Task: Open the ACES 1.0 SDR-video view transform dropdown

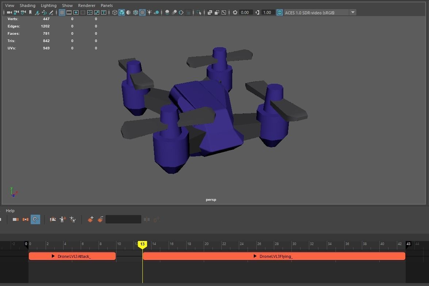Action: 320,12
